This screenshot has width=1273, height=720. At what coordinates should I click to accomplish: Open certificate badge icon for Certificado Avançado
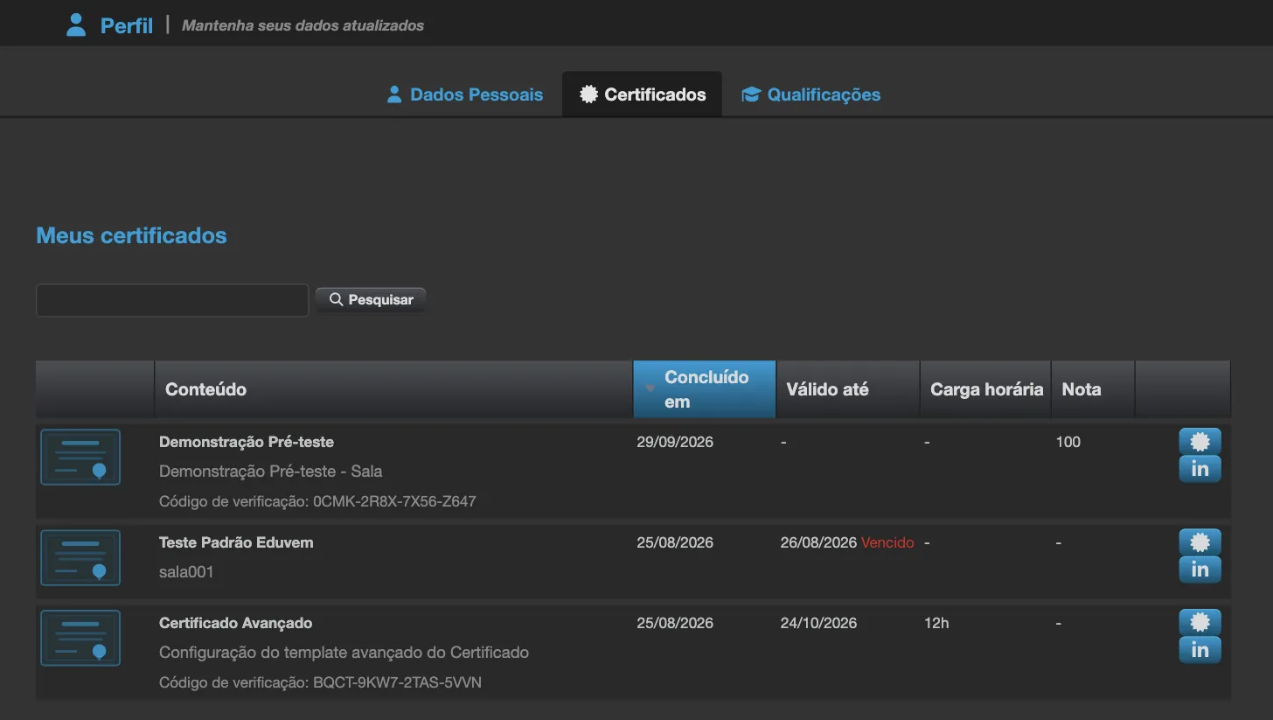tap(1200, 623)
